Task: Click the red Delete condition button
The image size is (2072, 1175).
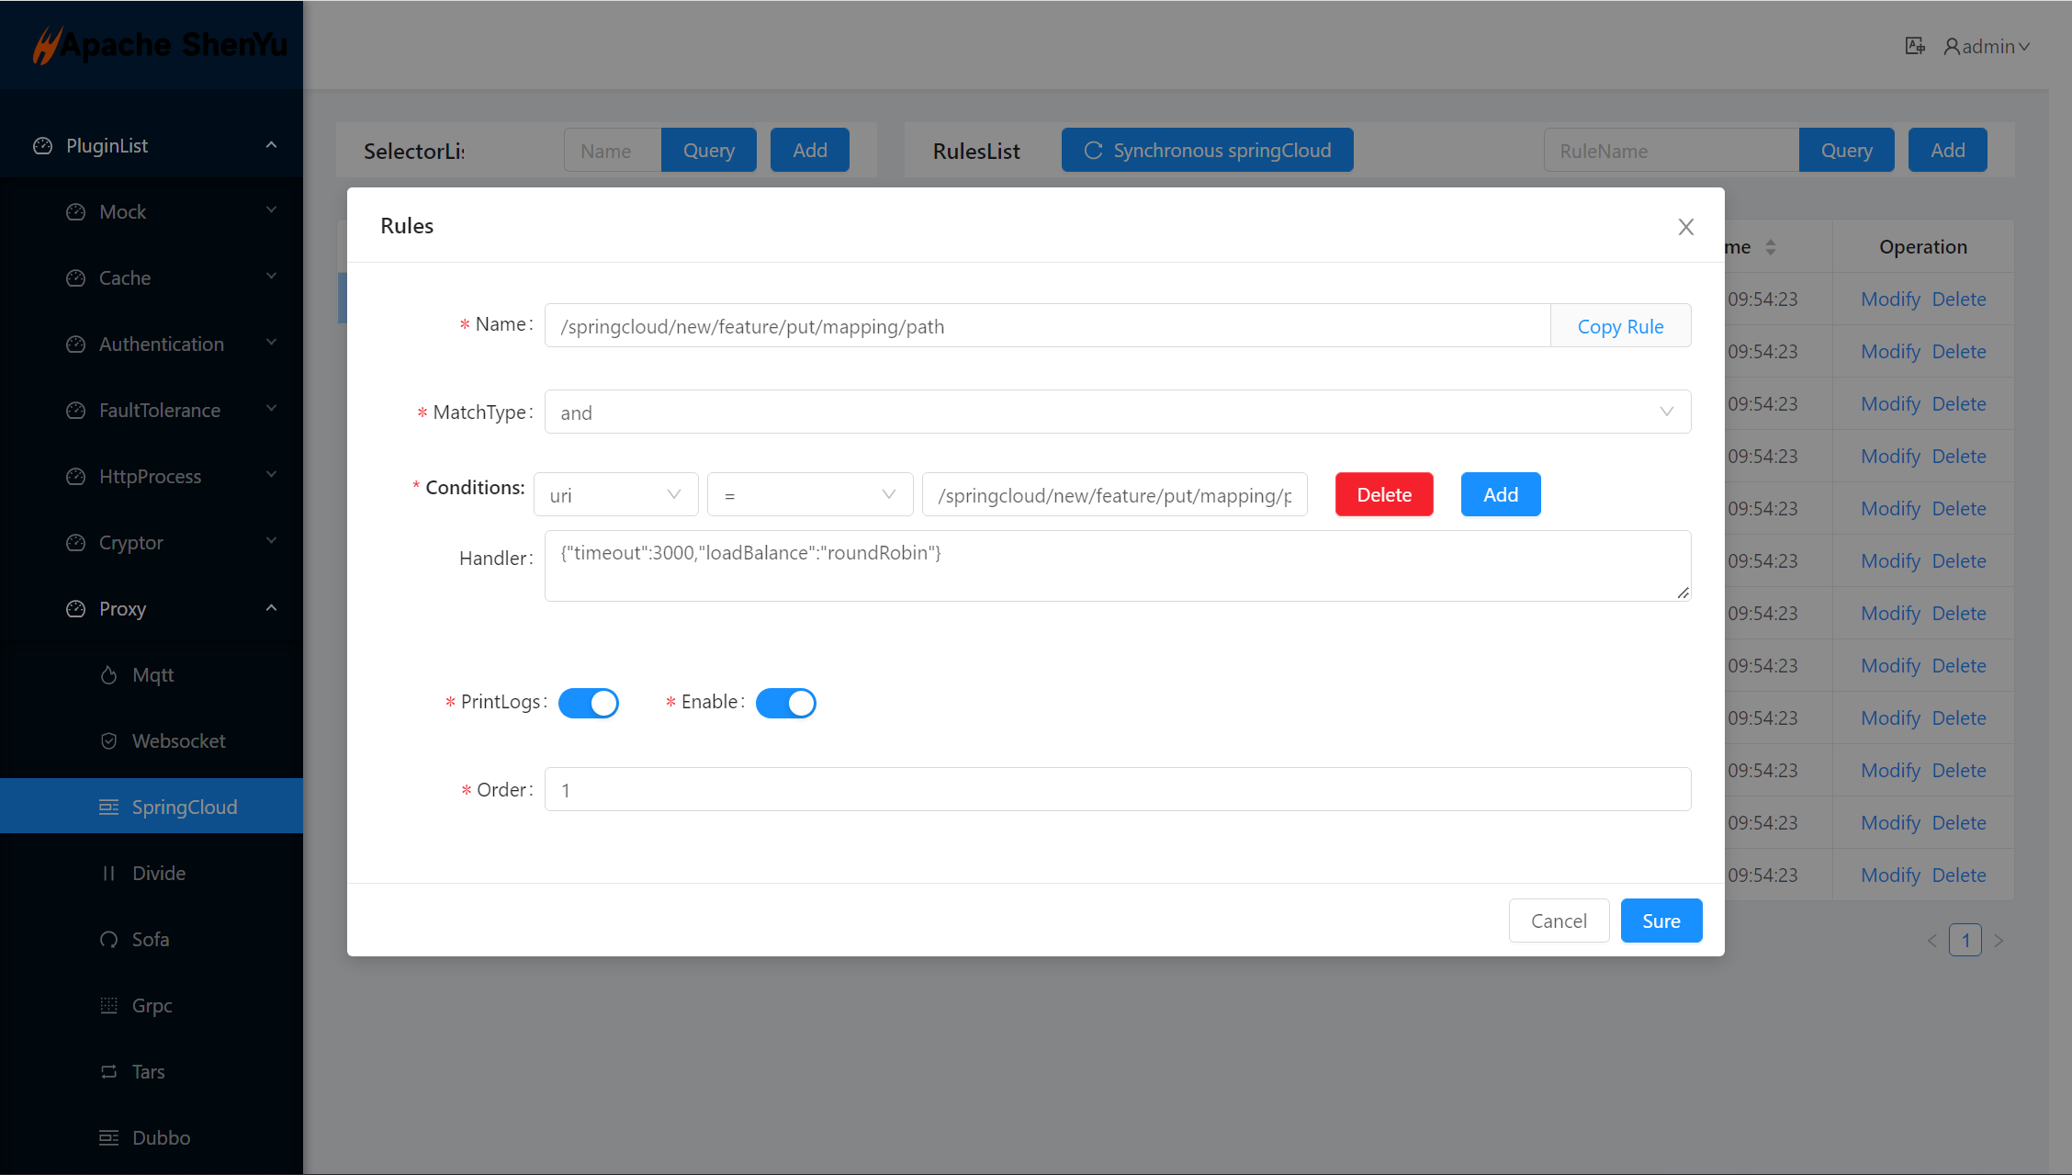Action: [x=1383, y=495]
